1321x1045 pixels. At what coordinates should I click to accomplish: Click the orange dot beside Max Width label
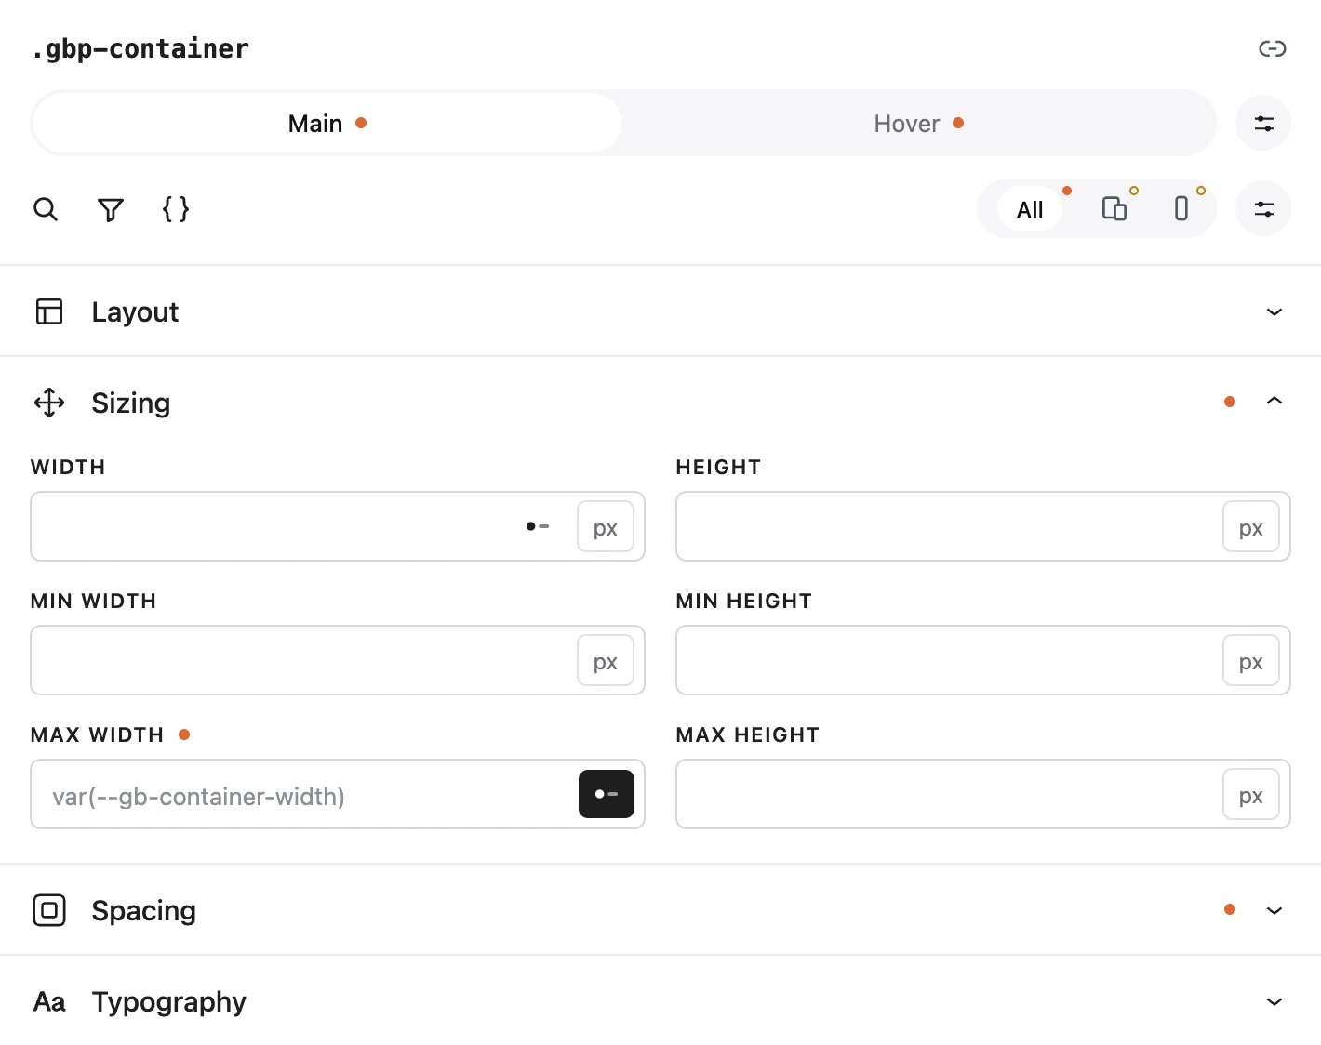click(x=184, y=734)
